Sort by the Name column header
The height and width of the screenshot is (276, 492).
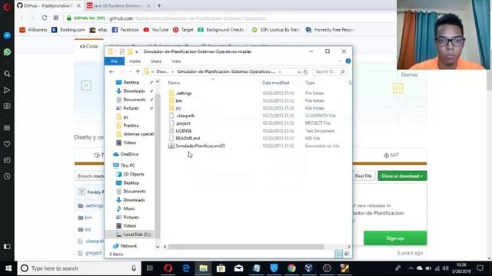174,83
